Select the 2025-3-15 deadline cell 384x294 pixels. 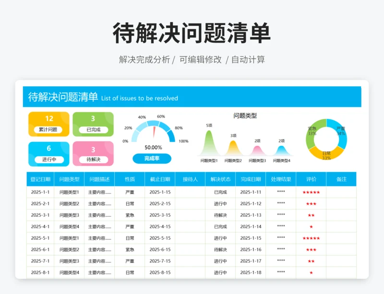(160, 215)
